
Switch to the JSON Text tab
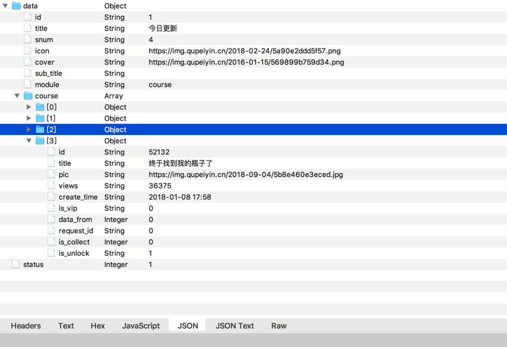[235, 326]
